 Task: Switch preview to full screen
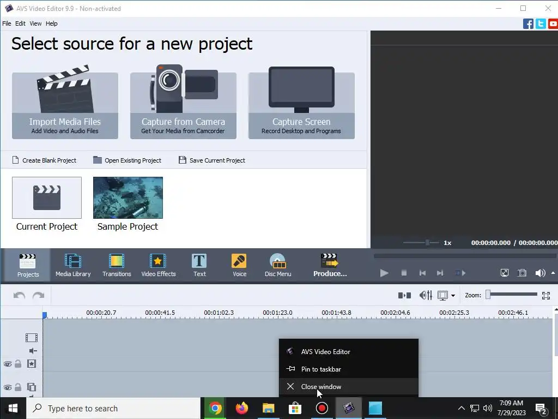(x=504, y=273)
